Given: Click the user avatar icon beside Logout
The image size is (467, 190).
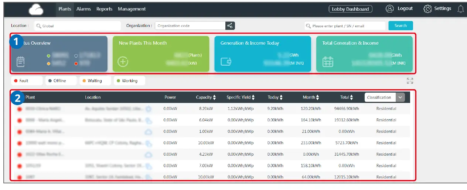Looking at the screenshot, I should pyautogui.click(x=390, y=9).
